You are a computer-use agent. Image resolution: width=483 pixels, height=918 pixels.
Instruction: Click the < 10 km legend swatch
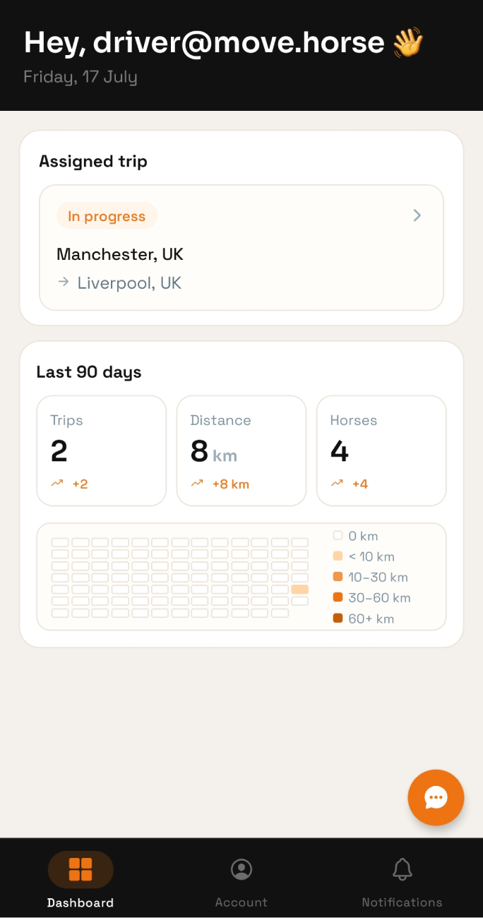338,556
